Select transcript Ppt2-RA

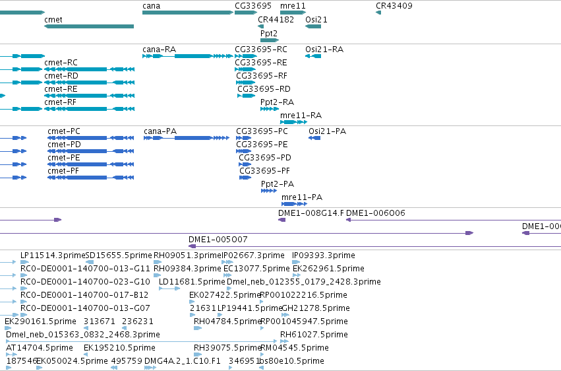click(x=270, y=109)
